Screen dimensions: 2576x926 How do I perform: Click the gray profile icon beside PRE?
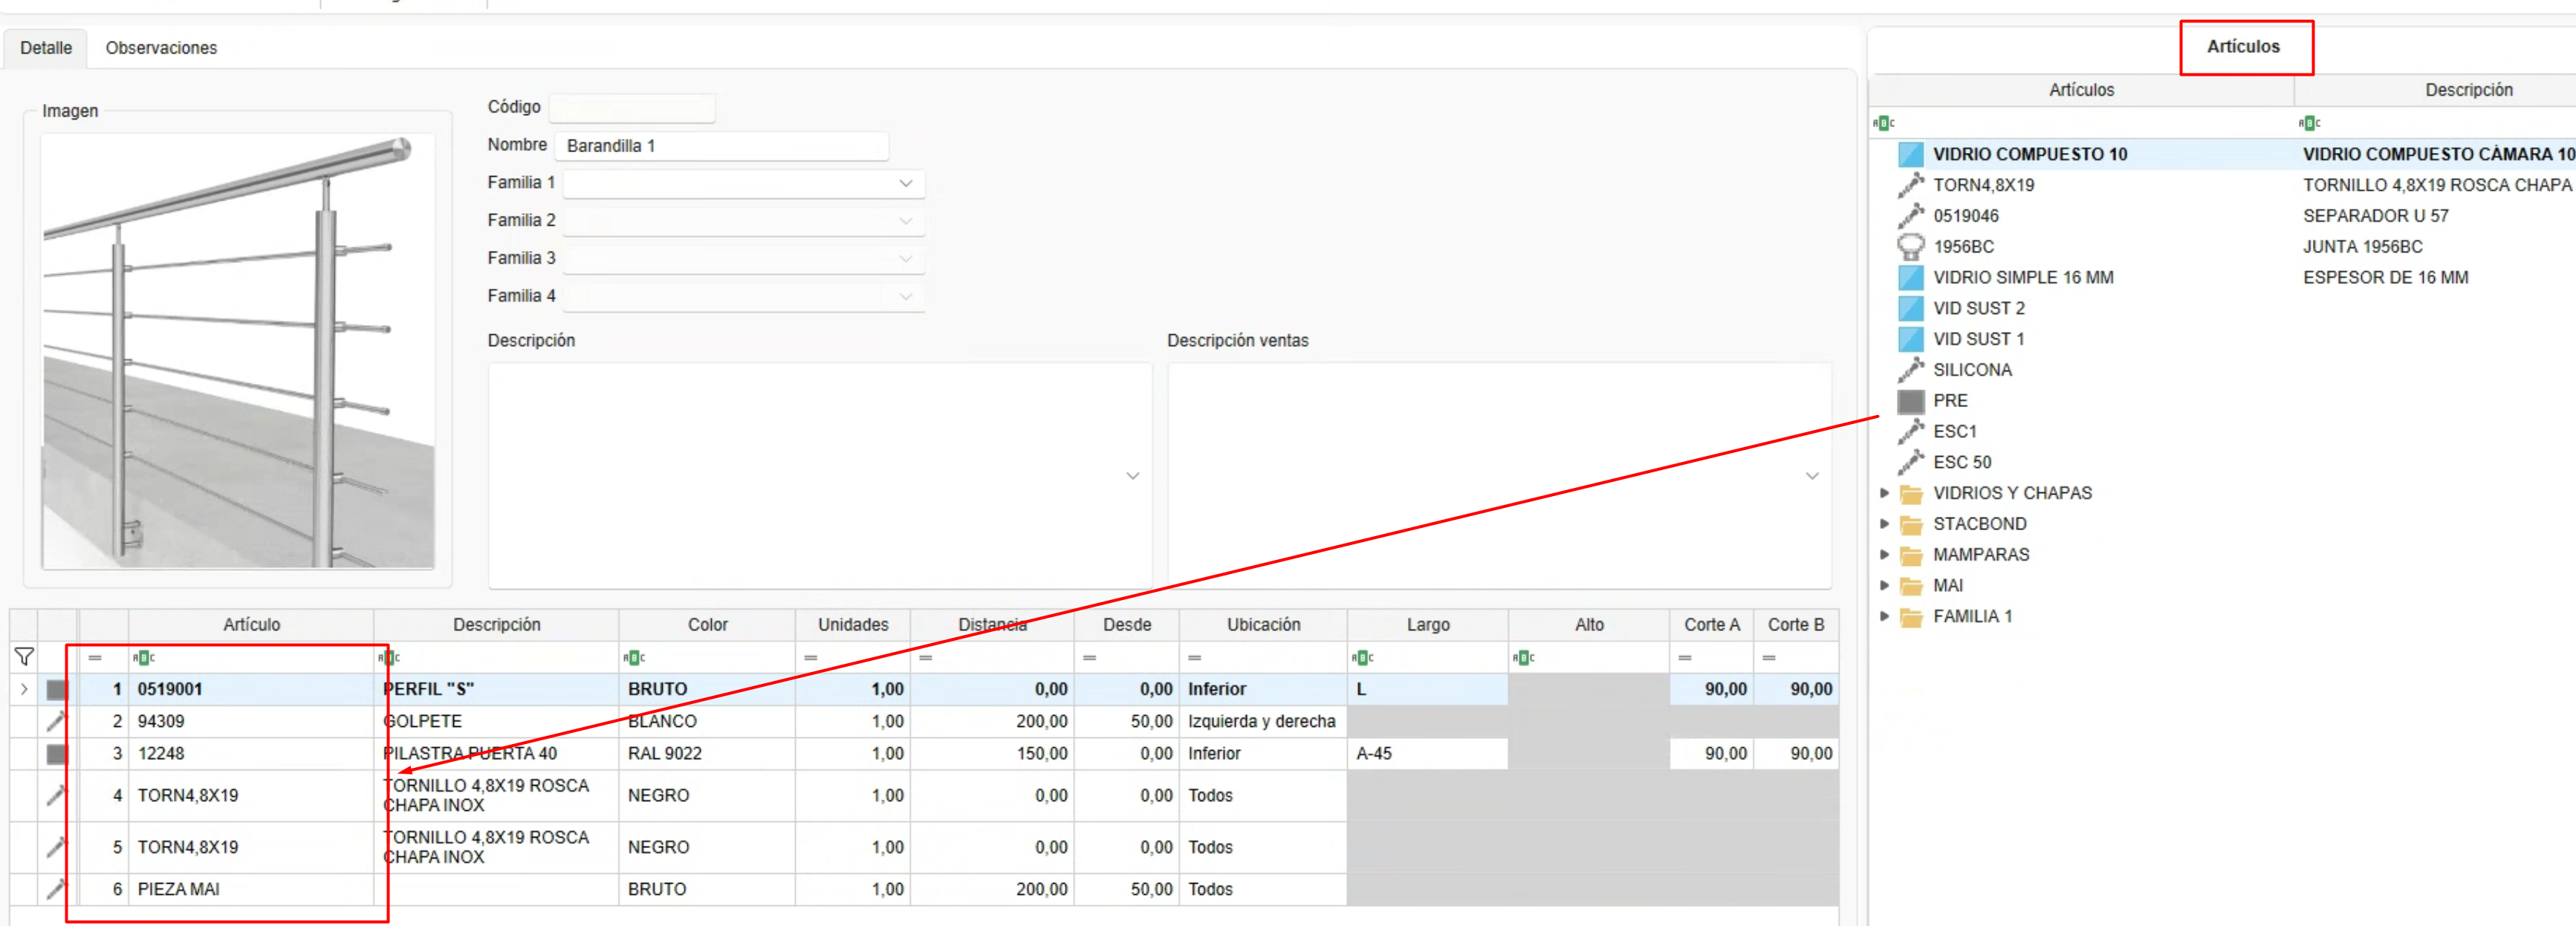[x=1910, y=400]
